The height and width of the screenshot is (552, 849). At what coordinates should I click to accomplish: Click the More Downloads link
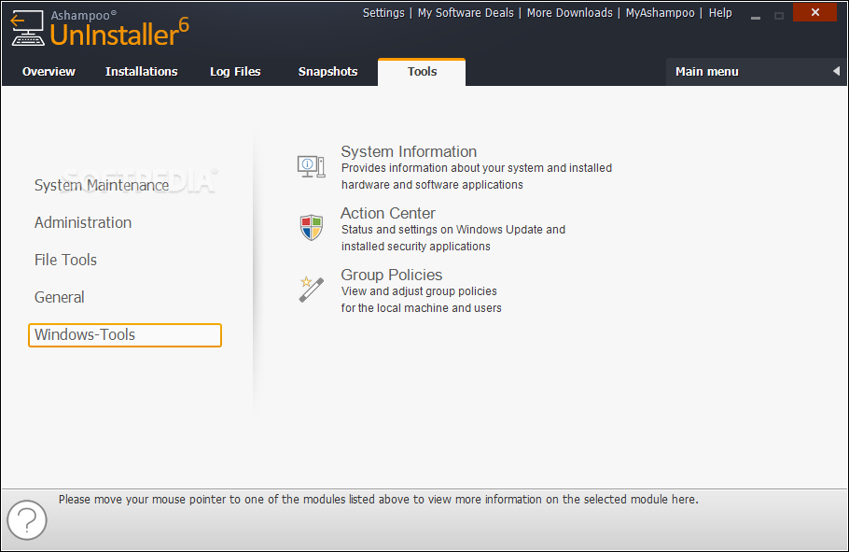[x=570, y=13]
